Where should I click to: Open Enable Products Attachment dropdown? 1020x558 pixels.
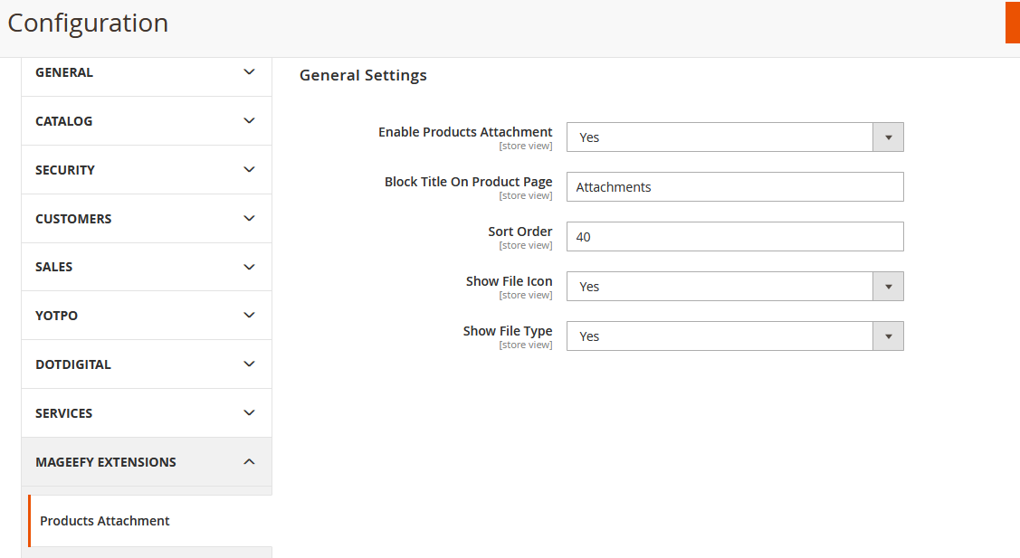tap(734, 137)
